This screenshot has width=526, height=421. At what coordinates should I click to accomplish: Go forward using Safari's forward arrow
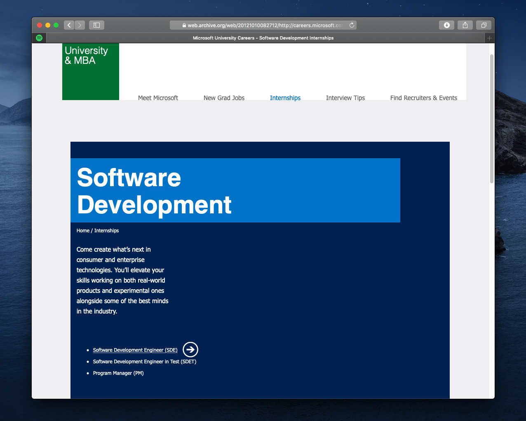tap(80, 25)
